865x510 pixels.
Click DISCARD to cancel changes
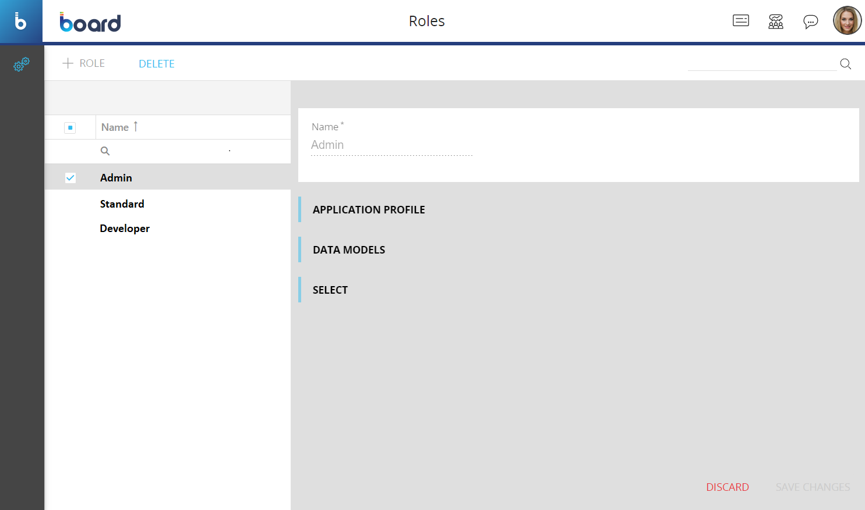pos(727,487)
